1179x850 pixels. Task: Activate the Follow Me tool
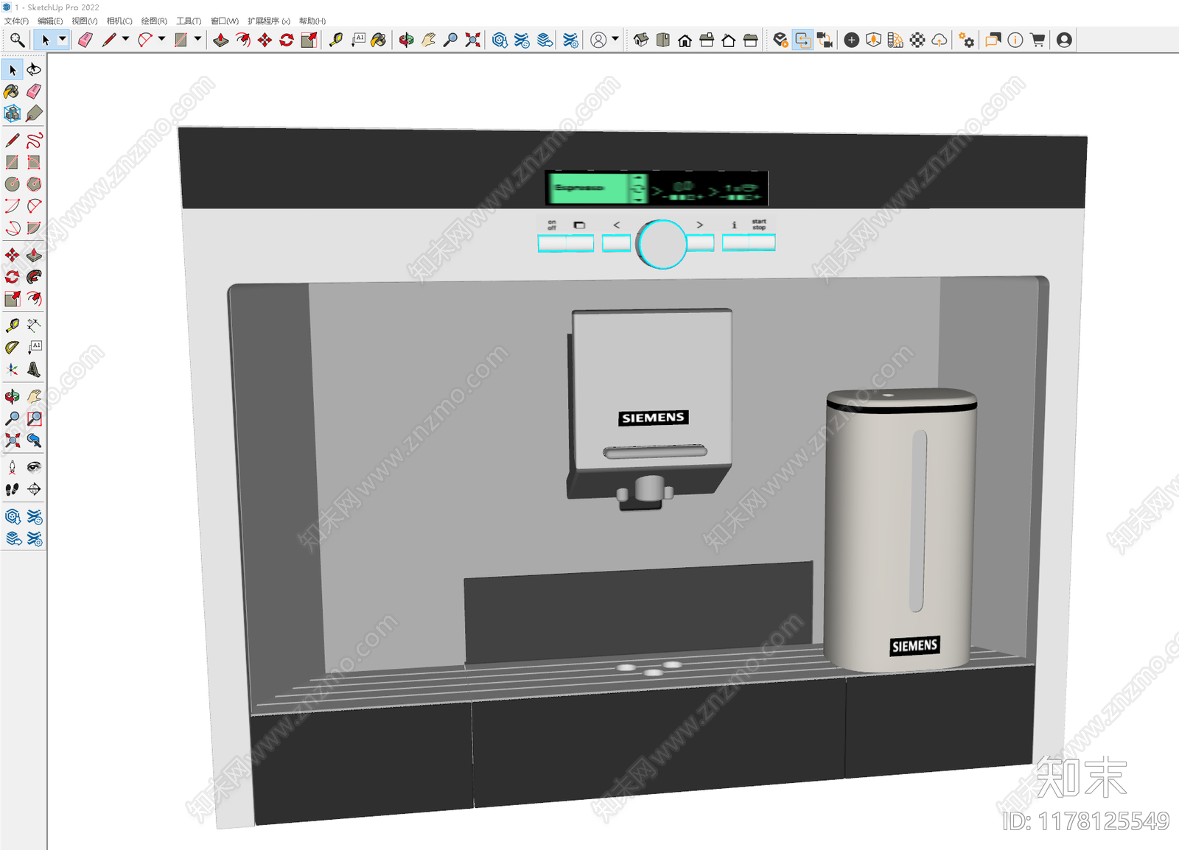pyautogui.click(x=34, y=277)
